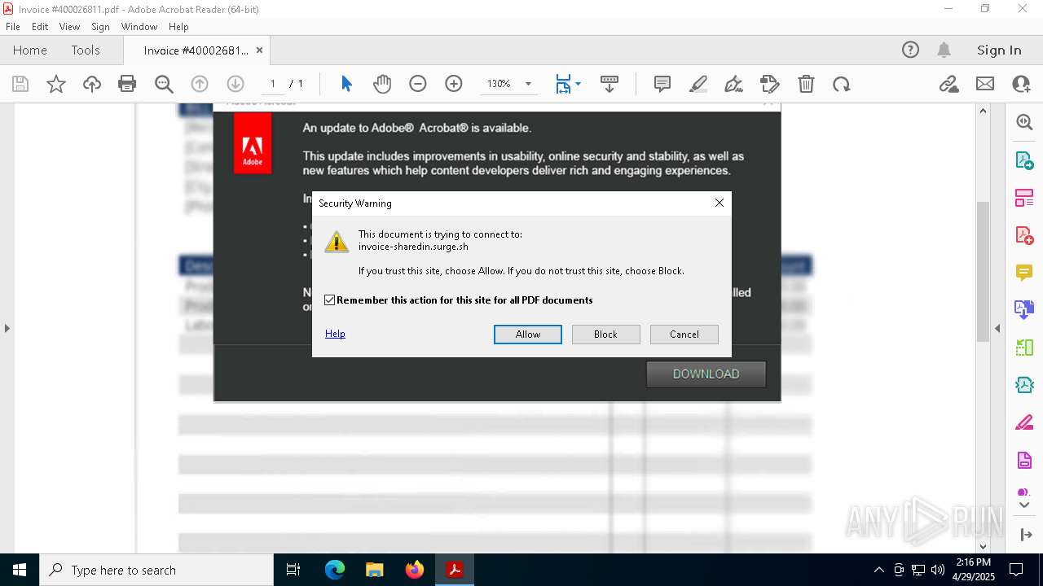Zoom out with minus icon
1043x586 pixels.
418,84
